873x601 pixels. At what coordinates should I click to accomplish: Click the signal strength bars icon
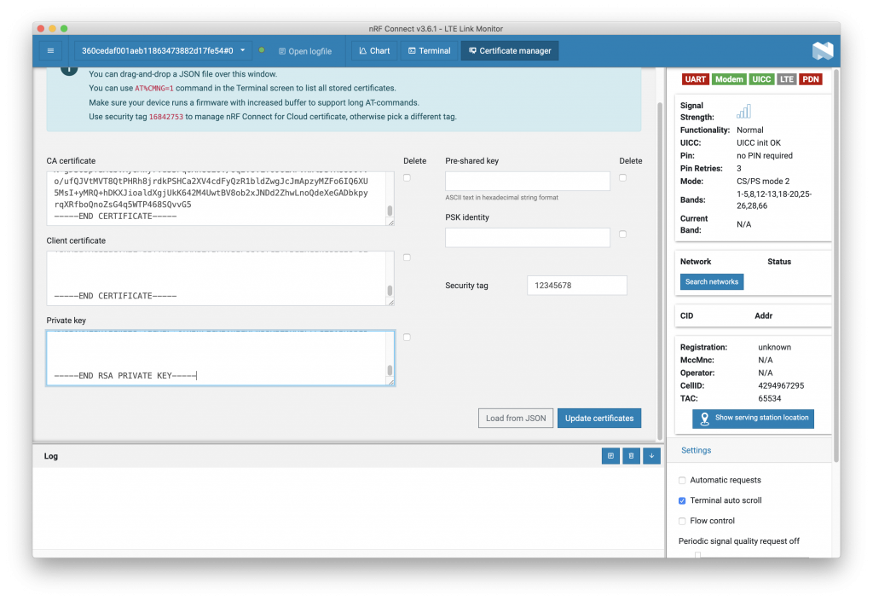tap(743, 112)
